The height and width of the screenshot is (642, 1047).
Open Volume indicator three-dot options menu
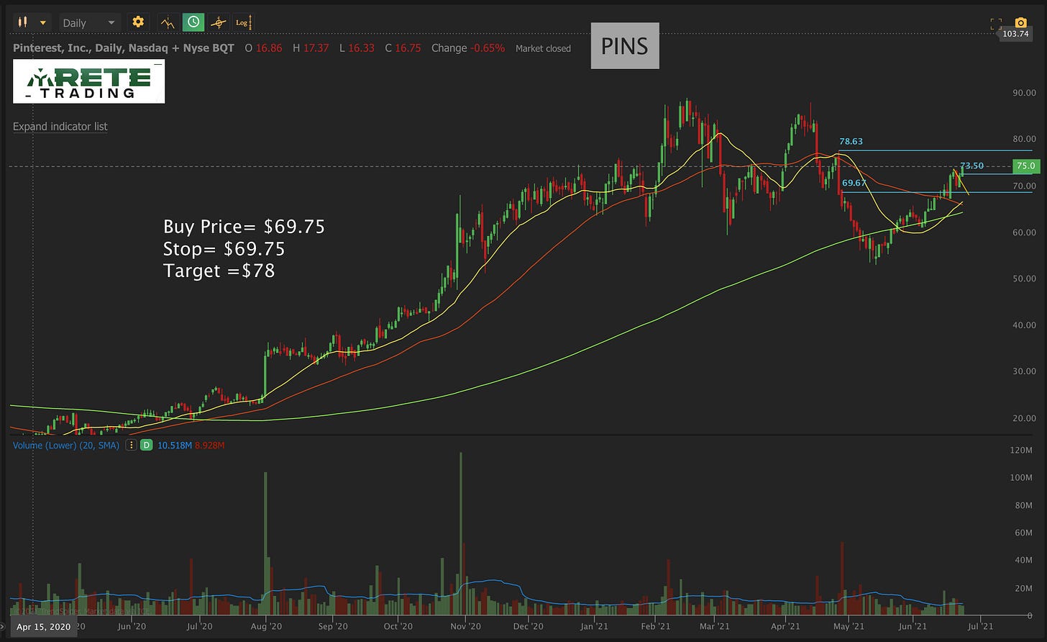click(132, 446)
